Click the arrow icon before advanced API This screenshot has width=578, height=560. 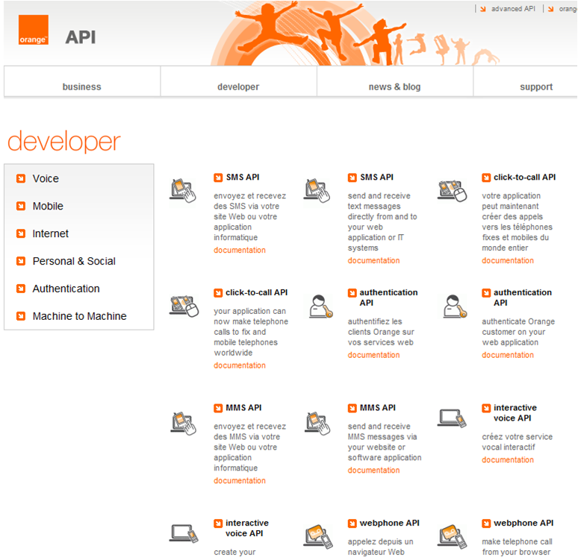coord(483,9)
